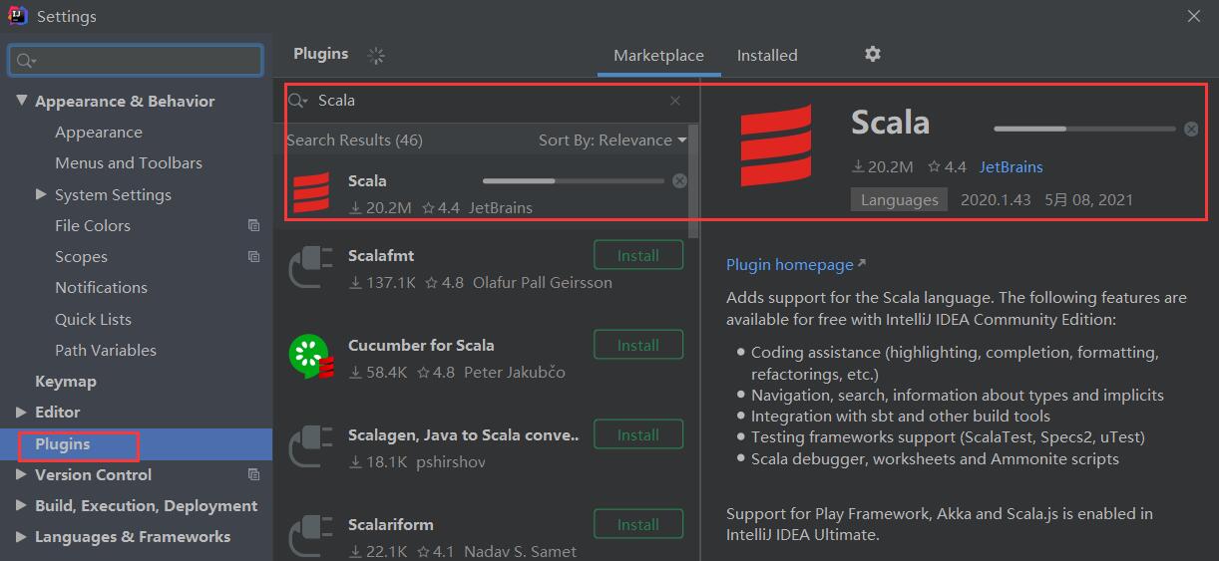Cancel Scala install in details pane
Viewport: 1219px width, 561px height.
[x=1191, y=129]
